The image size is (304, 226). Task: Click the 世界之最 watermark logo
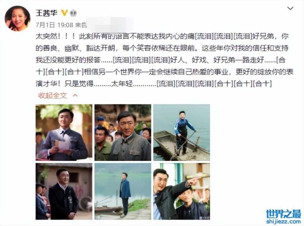coord(283,214)
